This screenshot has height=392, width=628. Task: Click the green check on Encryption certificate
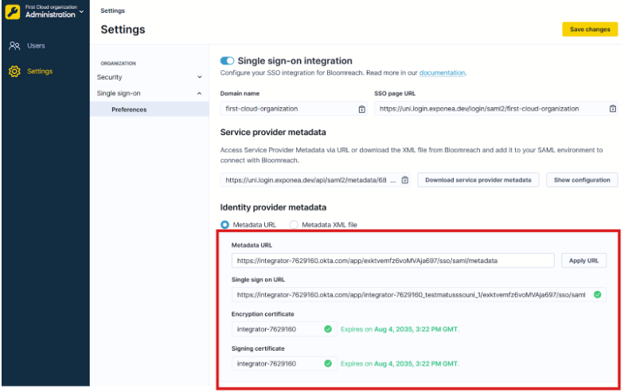click(x=328, y=329)
